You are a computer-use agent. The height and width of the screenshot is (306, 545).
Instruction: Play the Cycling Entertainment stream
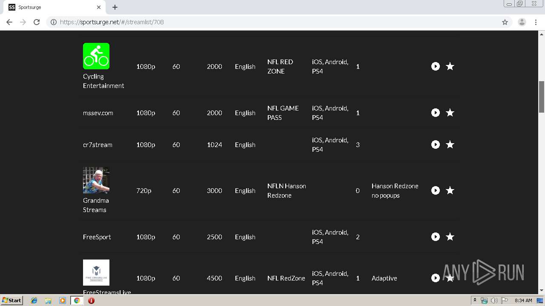(x=435, y=66)
